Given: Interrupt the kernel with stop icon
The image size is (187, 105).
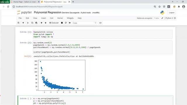Looking at the screenshot, I should pos(62,23).
